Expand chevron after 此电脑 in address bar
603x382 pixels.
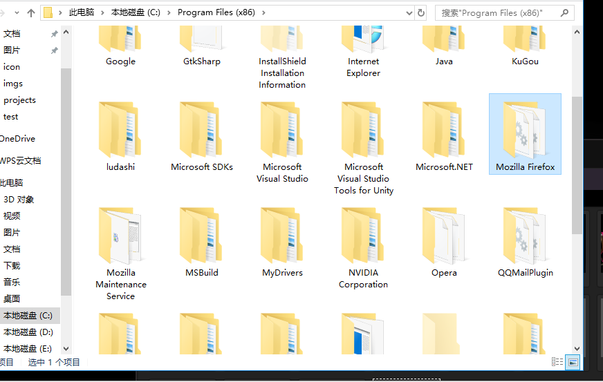pos(102,12)
